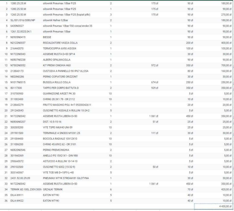Click GRZAŁKI TERMIK description cell
The width and height of the screenshot is (234, 211).
pos(53,190)
